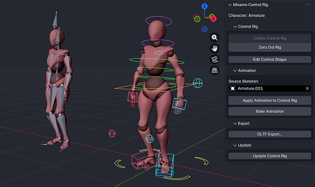The image size is (315, 187).
Task: Click the Armature.001 object icon
Action: (233, 89)
